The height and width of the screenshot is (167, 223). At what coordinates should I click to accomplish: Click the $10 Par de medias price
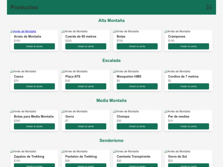[x=171, y=121]
